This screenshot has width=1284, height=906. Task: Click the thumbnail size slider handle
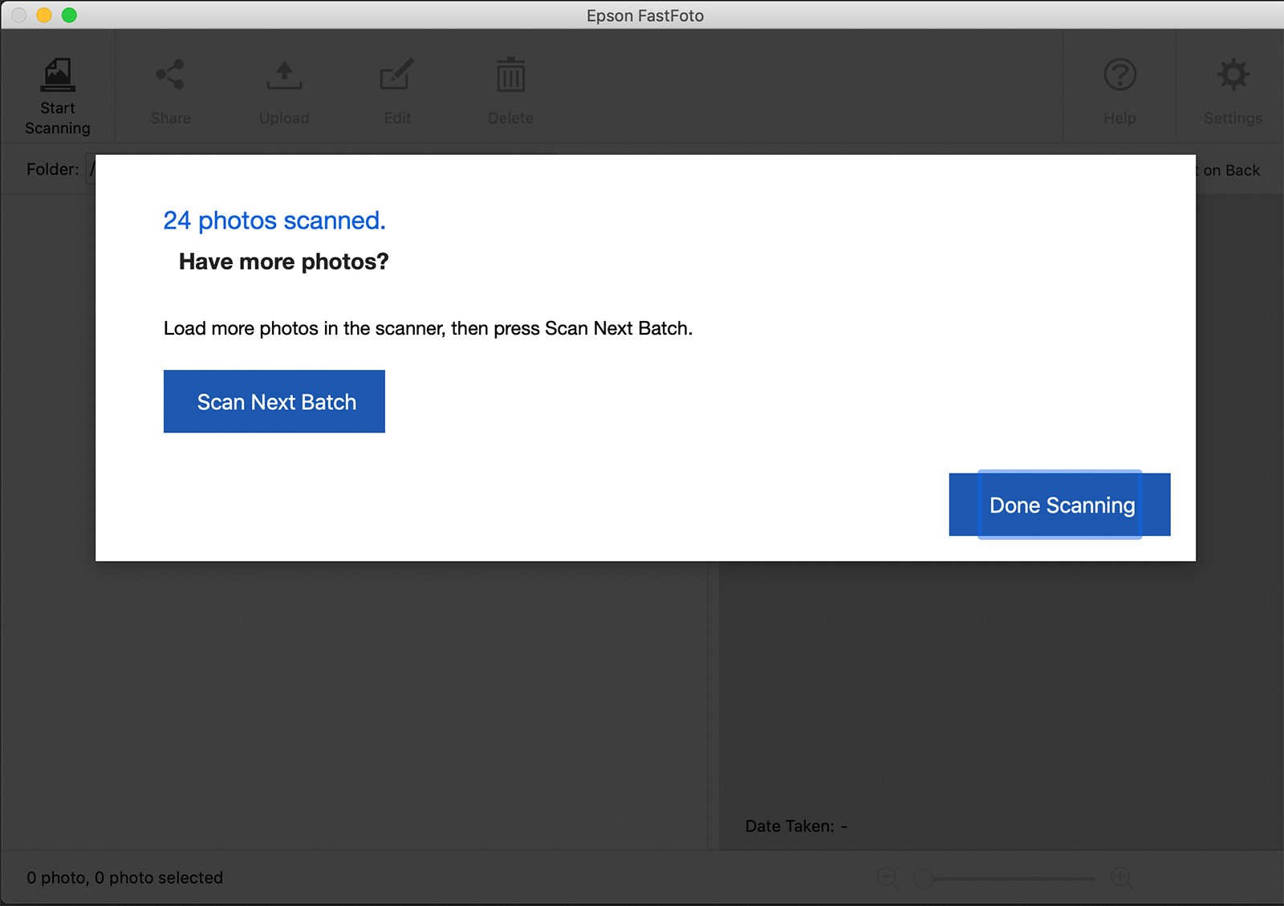point(924,879)
